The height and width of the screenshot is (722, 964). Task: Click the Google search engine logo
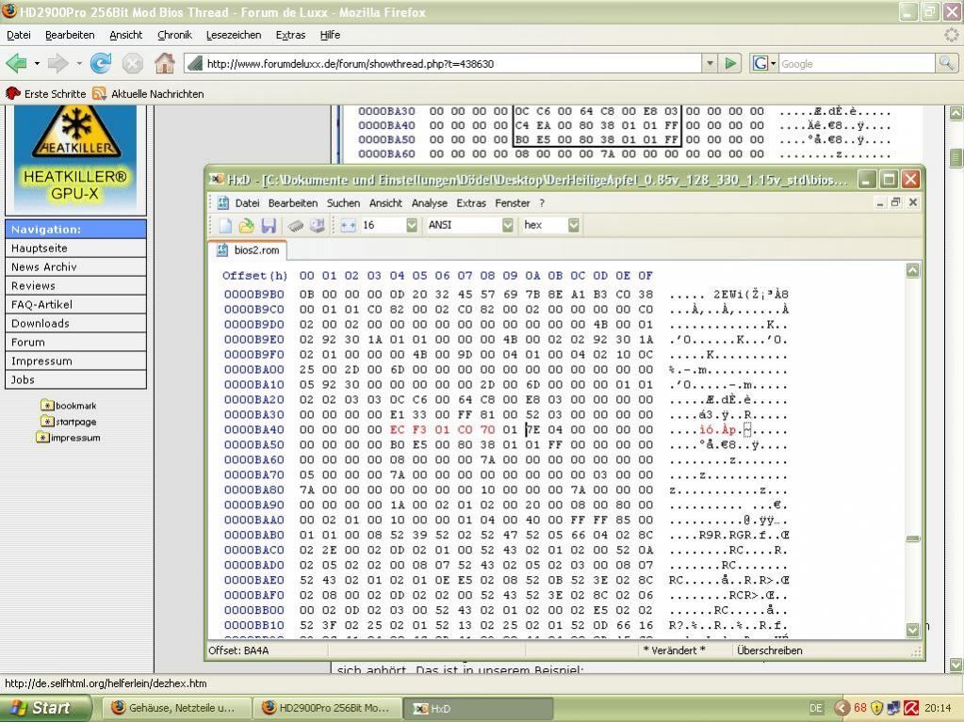coord(760,63)
